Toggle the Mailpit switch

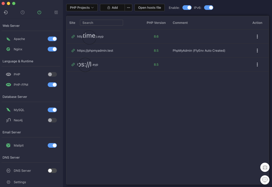click(52, 145)
